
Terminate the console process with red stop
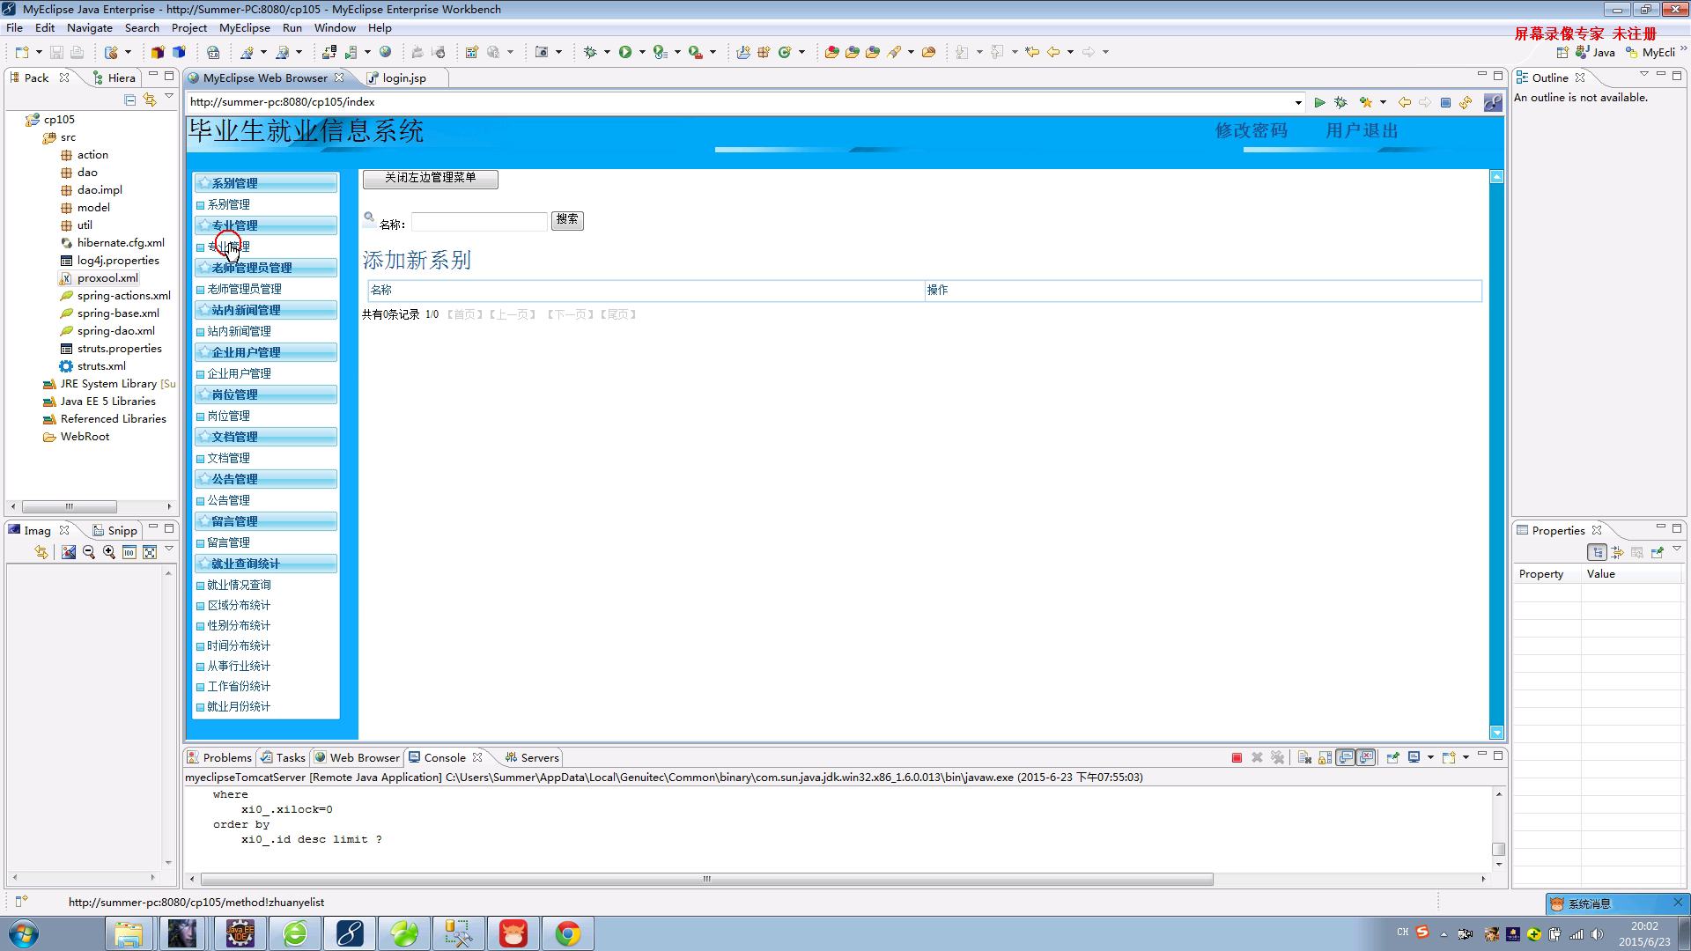pos(1237,757)
